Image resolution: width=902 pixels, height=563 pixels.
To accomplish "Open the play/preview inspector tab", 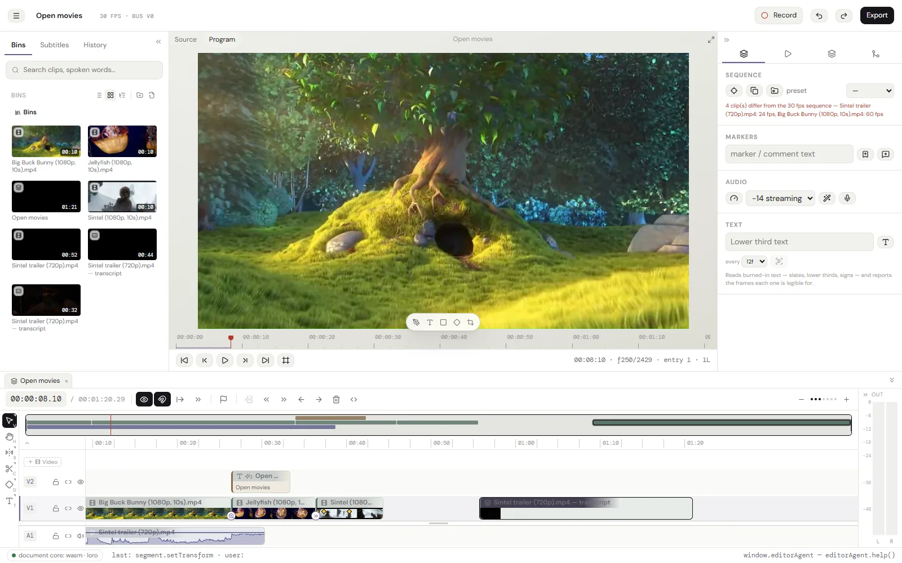I will click(x=788, y=54).
